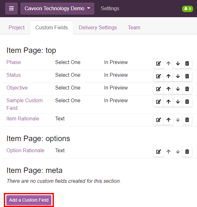Move the Status field up

tap(168, 76)
